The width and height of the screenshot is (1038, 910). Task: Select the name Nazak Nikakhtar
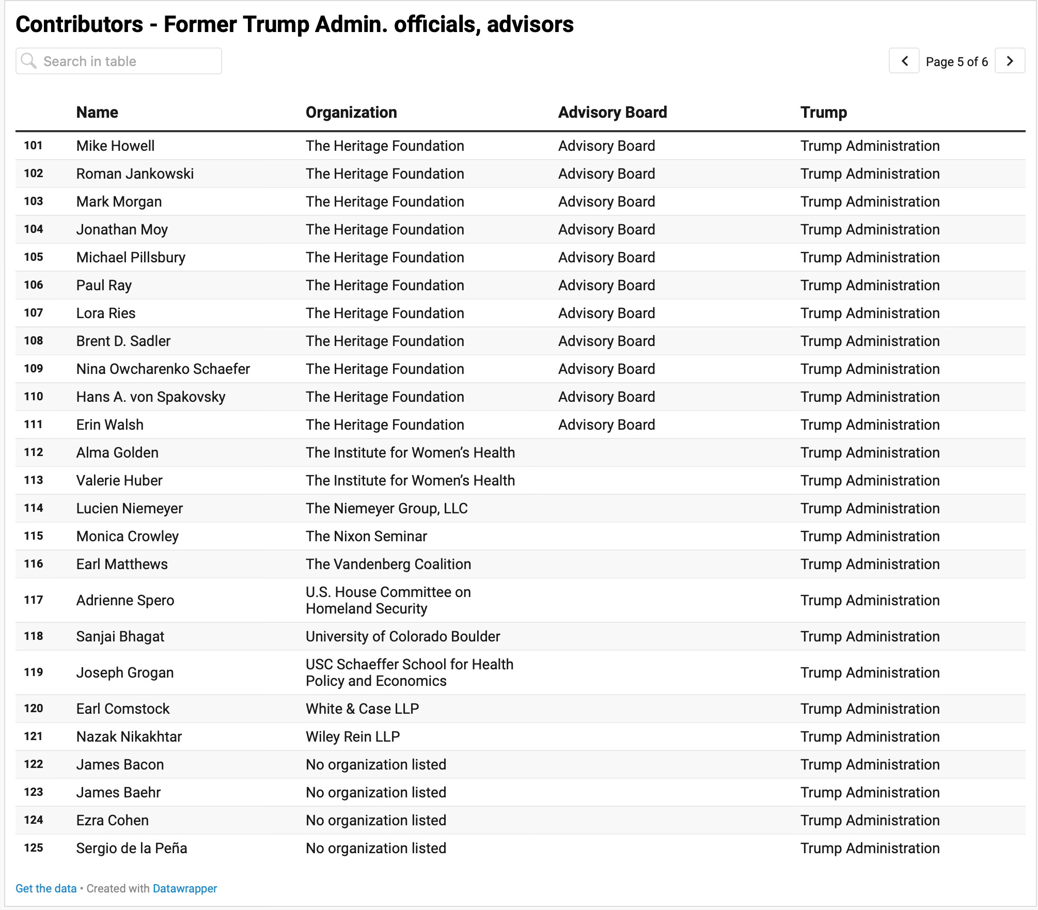coord(129,736)
